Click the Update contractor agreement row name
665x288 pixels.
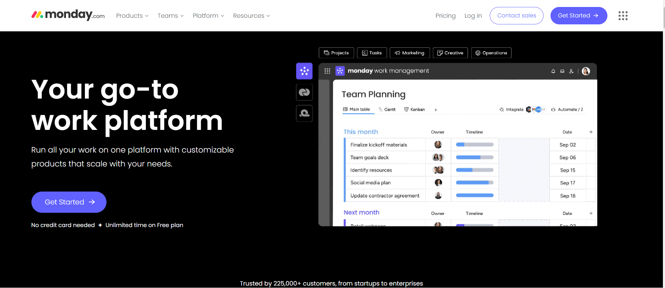(385, 196)
